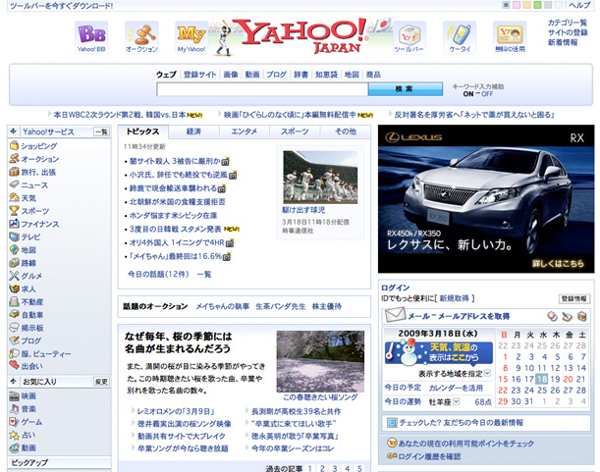Click the ファイナンス chart icon
This screenshot has height=472, width=600.
pos(14,224)
